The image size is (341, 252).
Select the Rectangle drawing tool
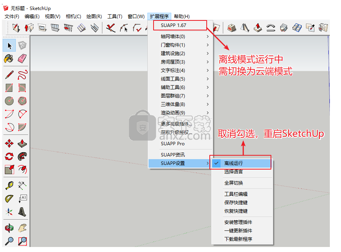pos(9,88)
